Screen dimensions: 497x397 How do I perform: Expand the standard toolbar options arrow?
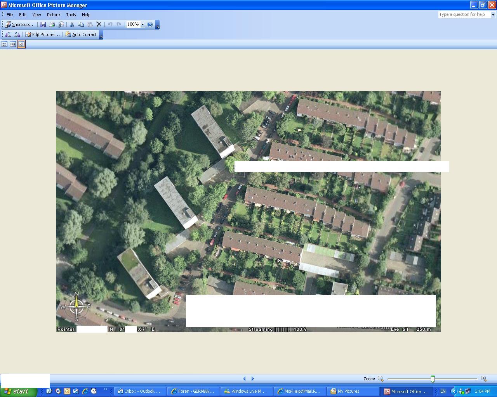(157, 26)
